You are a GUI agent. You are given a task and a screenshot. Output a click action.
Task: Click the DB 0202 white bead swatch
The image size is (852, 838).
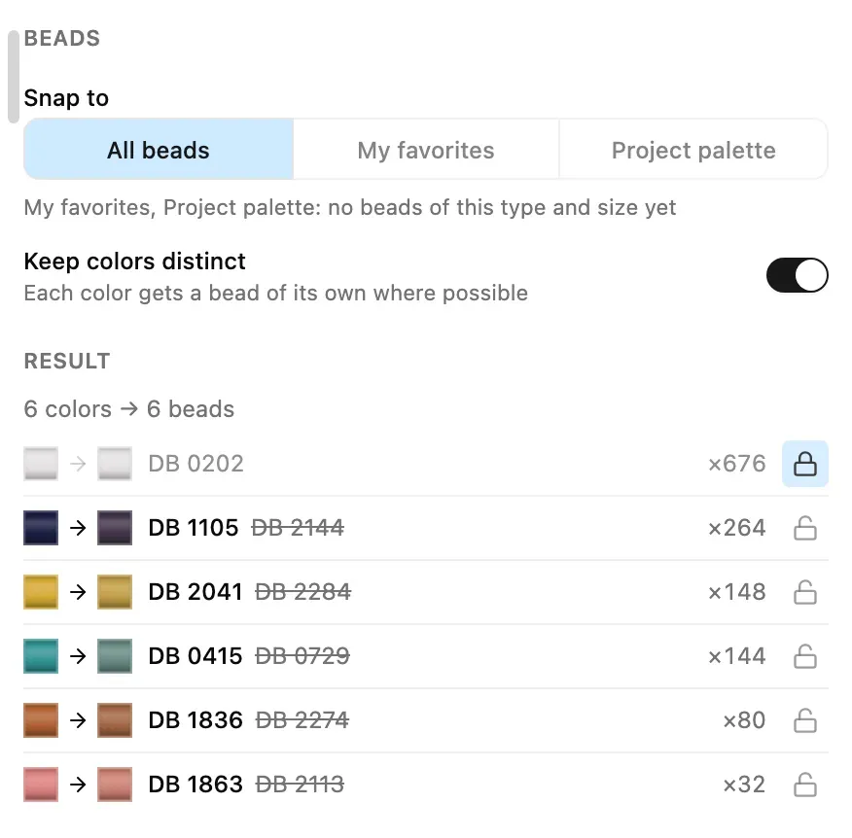point(115,464)
